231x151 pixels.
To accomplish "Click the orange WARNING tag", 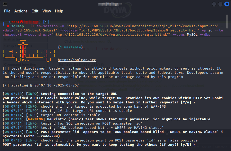I will (x=35, y=119).
